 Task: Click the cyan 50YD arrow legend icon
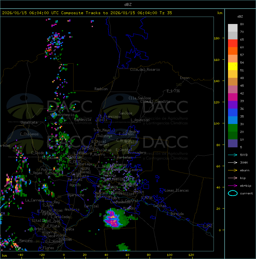(x=233, y=155)
